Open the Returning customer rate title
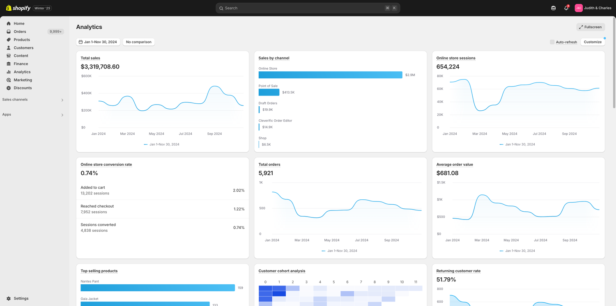616x306 pixels. [458, 271]
